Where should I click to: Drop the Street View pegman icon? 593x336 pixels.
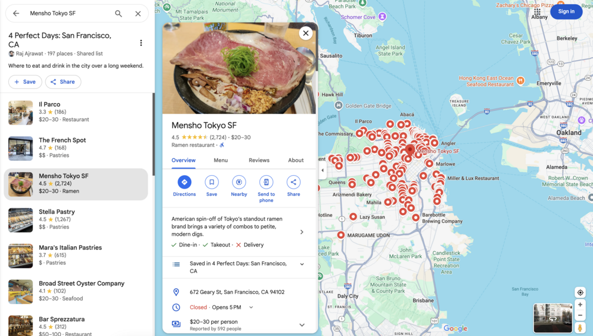click(x=580, y=327)
